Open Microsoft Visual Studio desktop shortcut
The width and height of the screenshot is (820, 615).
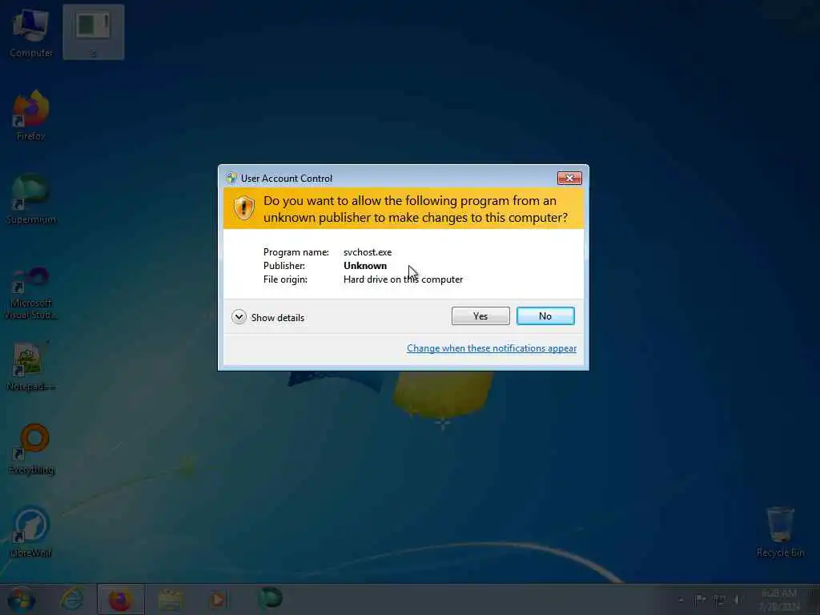tap(31, 293)
